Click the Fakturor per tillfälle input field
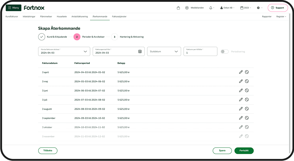 tap(200, 53)
